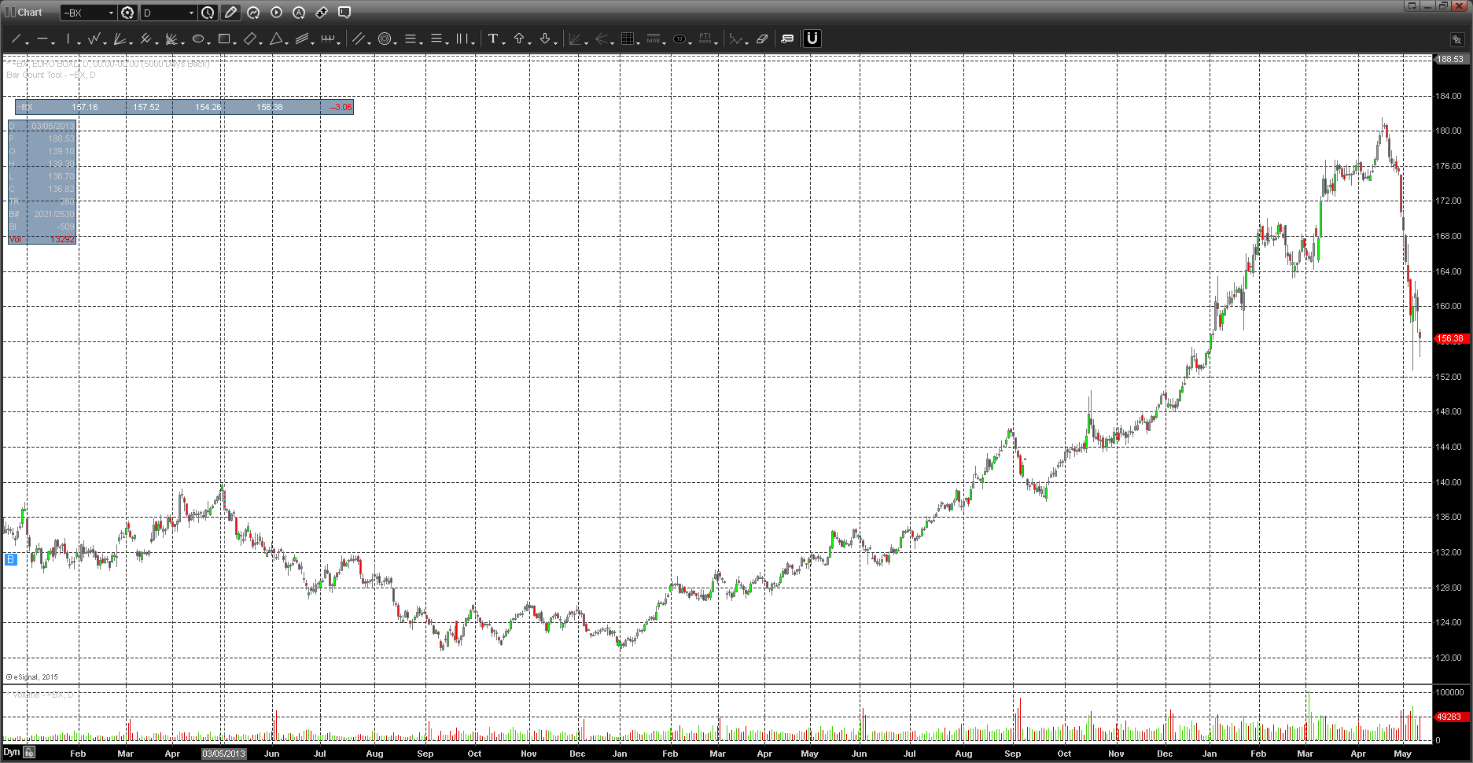The width and height of the screenshot is (1473, 763).
Task: Click the eraser tool icon
Action: coord(761,39)
